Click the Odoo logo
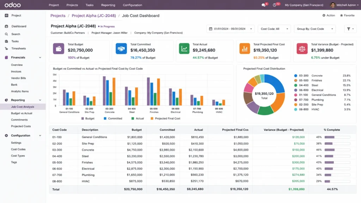This screenshot has width=361, height=203. [x=13, y=5]
